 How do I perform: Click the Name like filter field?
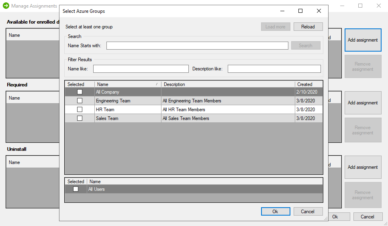click(141, 69)
